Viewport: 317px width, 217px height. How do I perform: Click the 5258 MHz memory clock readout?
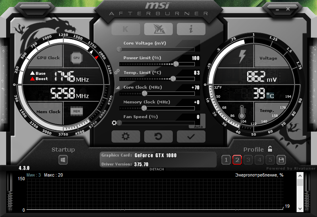coord(70,93)
